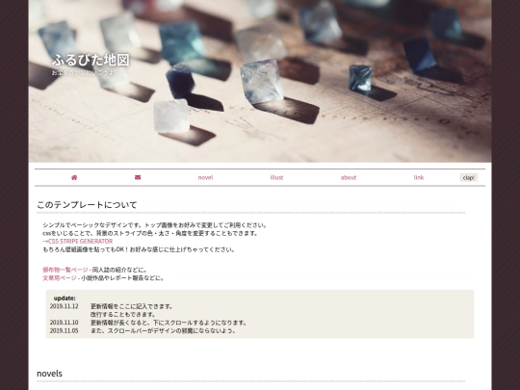Click the line starting もちろん壁紙画像を
Image resolution: width=520 pixels, height=390 pixels.
pyautogui.click(x=139, y=249)
